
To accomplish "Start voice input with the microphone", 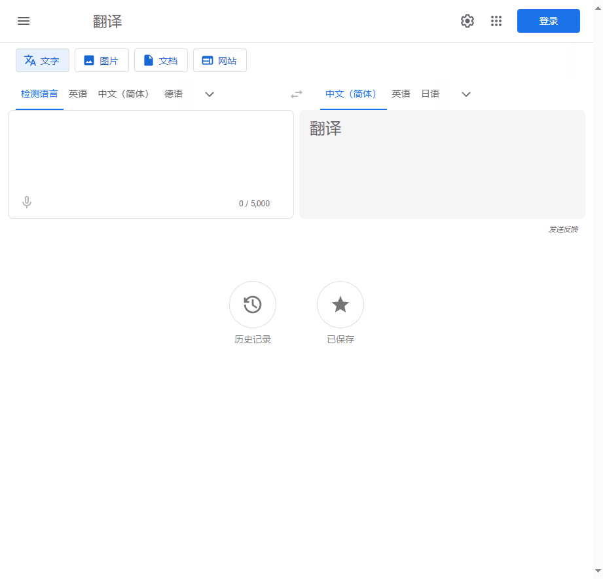I will pos(27,202).
